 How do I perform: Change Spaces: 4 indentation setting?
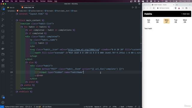(x=98, y=107)
